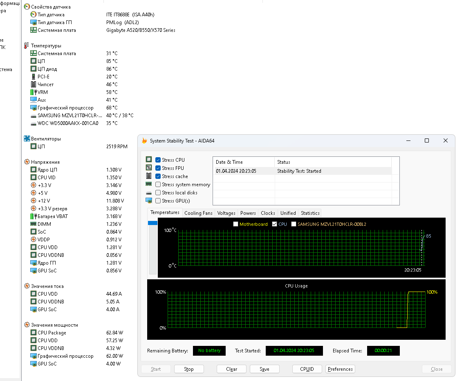Open the Clocks tab
Viewport: 464px width, 381px height.
tap(268, 213)
